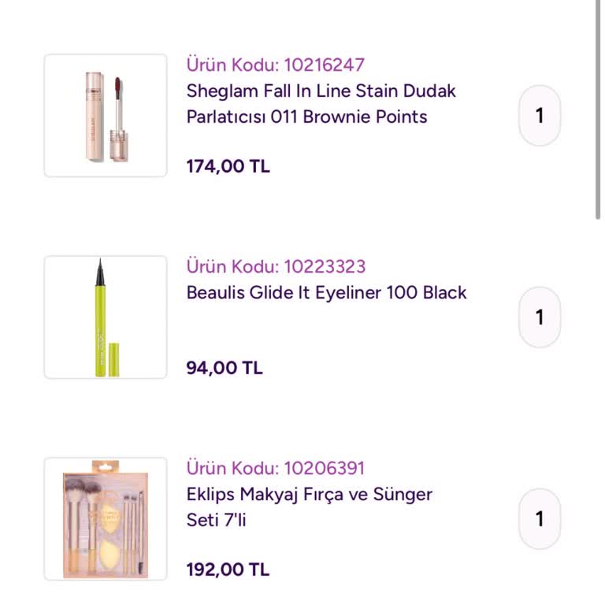Click the 192,00 TL price
This screenshot has height=605, width=605.
tap(228, 570)
